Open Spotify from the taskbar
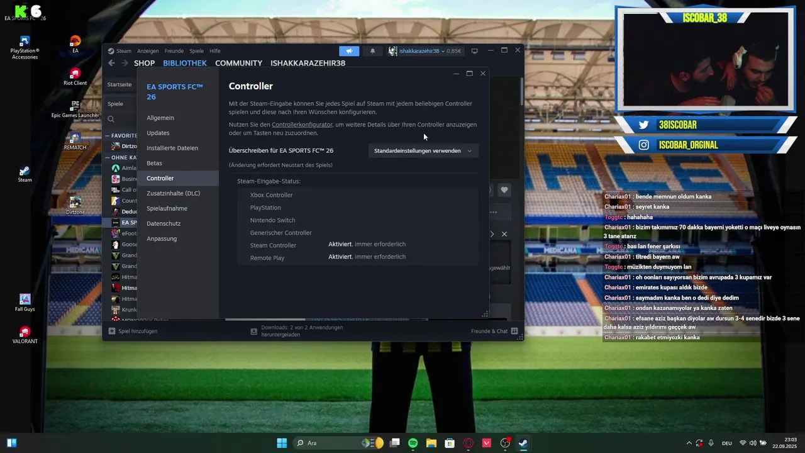 coord(413,443)
